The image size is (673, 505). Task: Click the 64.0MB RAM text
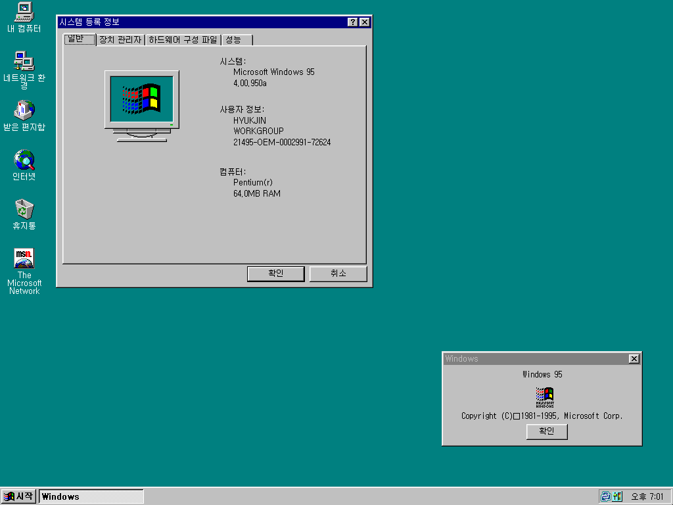tap(257, 194)
